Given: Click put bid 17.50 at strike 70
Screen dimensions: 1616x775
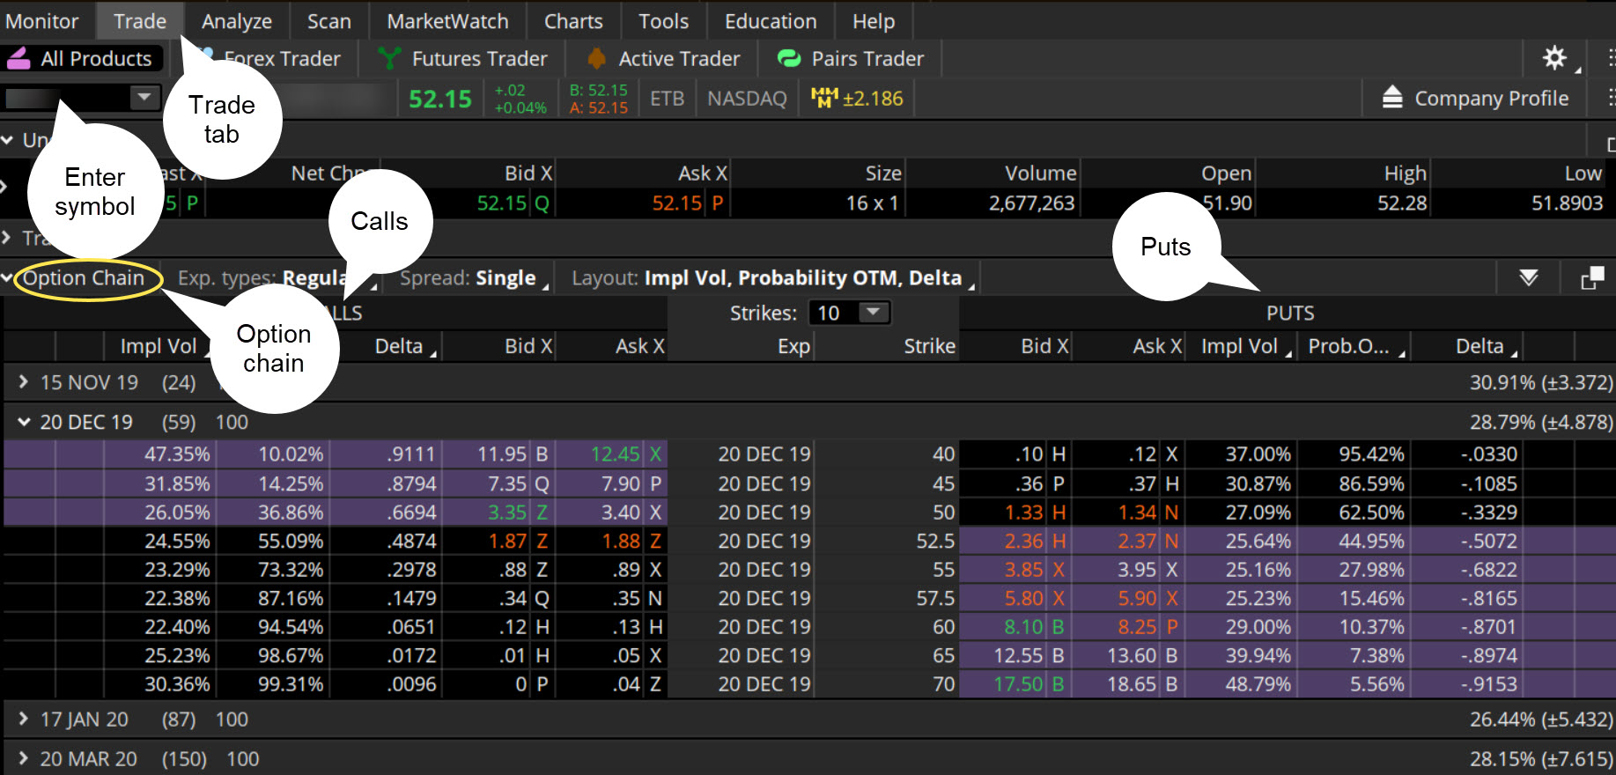Looking at the screenshot, I should tap(1018, 684).
